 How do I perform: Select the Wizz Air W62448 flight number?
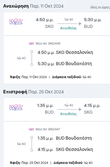(x=48, y=43)
